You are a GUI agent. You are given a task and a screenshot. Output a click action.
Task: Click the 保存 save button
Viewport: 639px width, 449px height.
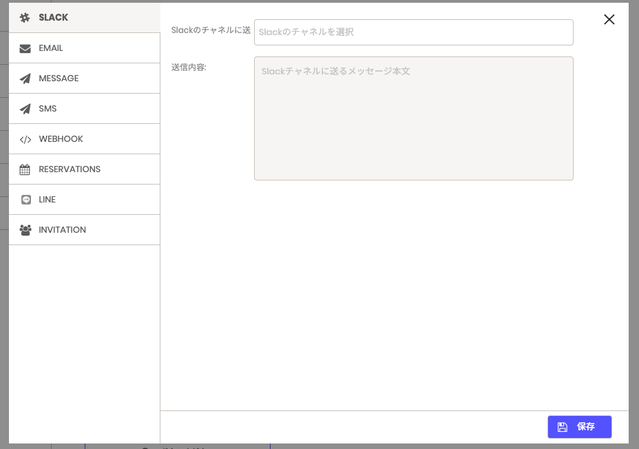pyautogui.click(x=580, y=426)
